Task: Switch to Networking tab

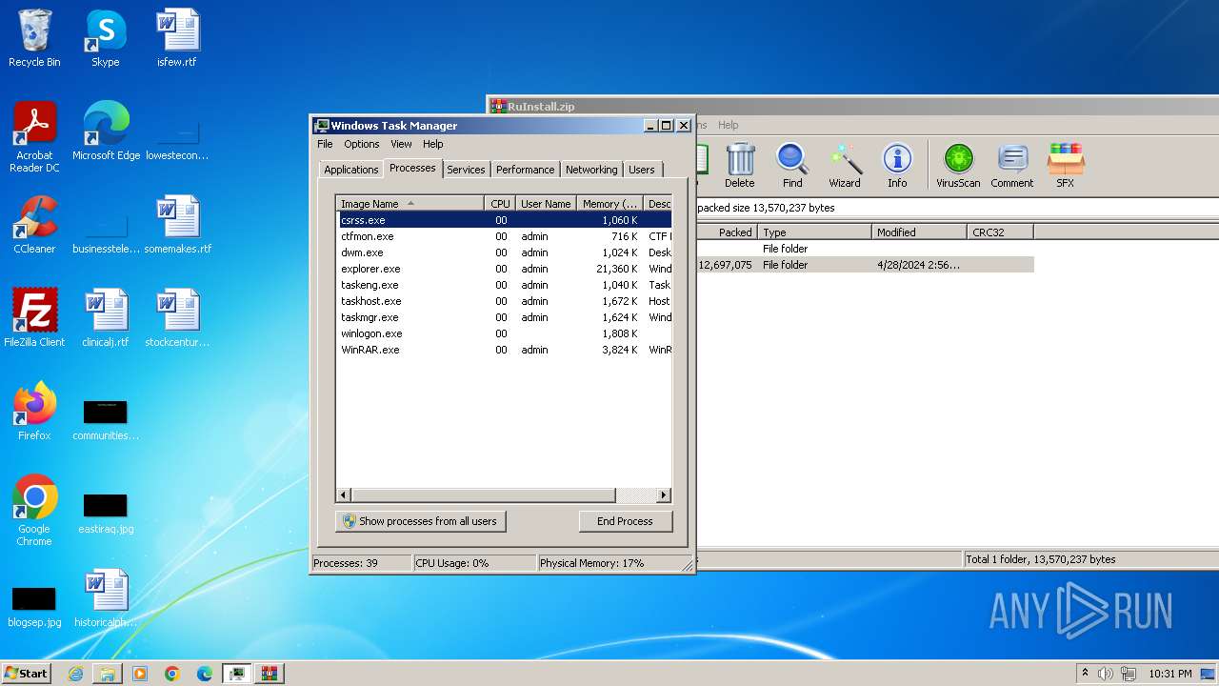Action: [591, 170]
